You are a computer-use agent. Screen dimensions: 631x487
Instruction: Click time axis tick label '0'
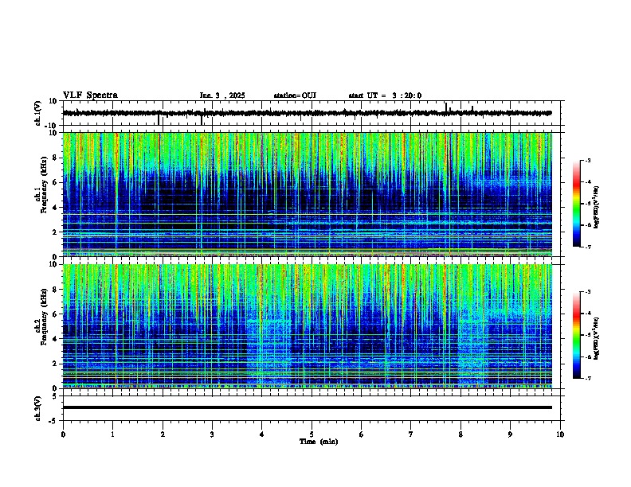(x=63, y=434)
